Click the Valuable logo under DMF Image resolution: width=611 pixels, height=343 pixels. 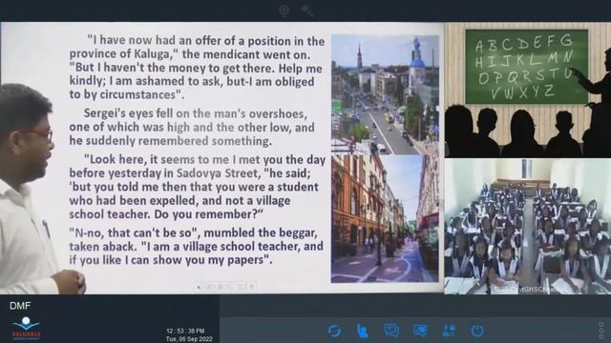coord(26,328)
